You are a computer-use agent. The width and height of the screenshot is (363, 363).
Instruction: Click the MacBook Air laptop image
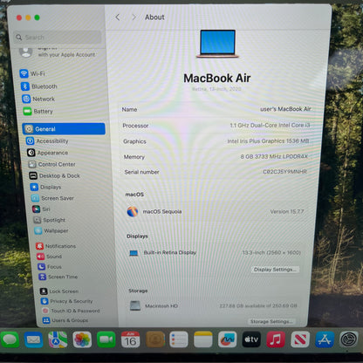[217, 44]
